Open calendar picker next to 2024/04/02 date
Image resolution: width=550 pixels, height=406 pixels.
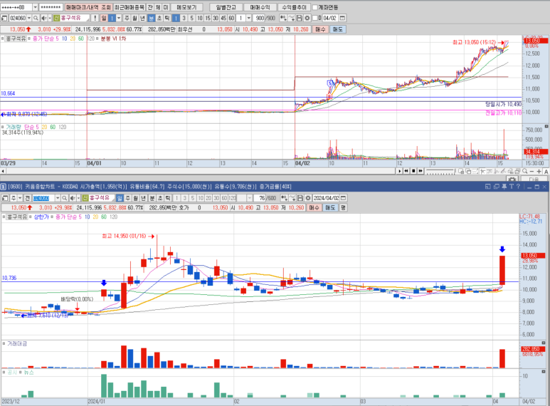[x=343, y=198]
